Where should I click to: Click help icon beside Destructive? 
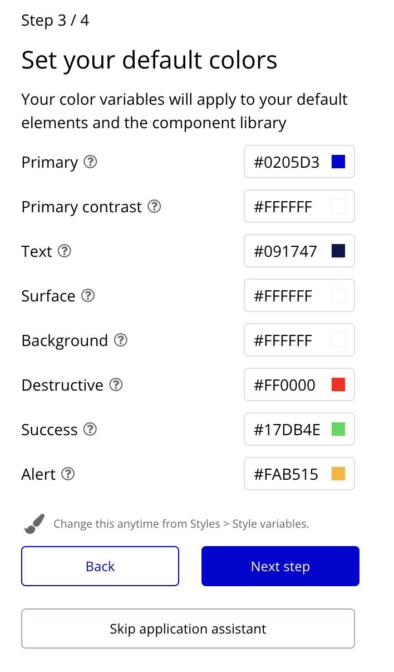click(116, 385)
